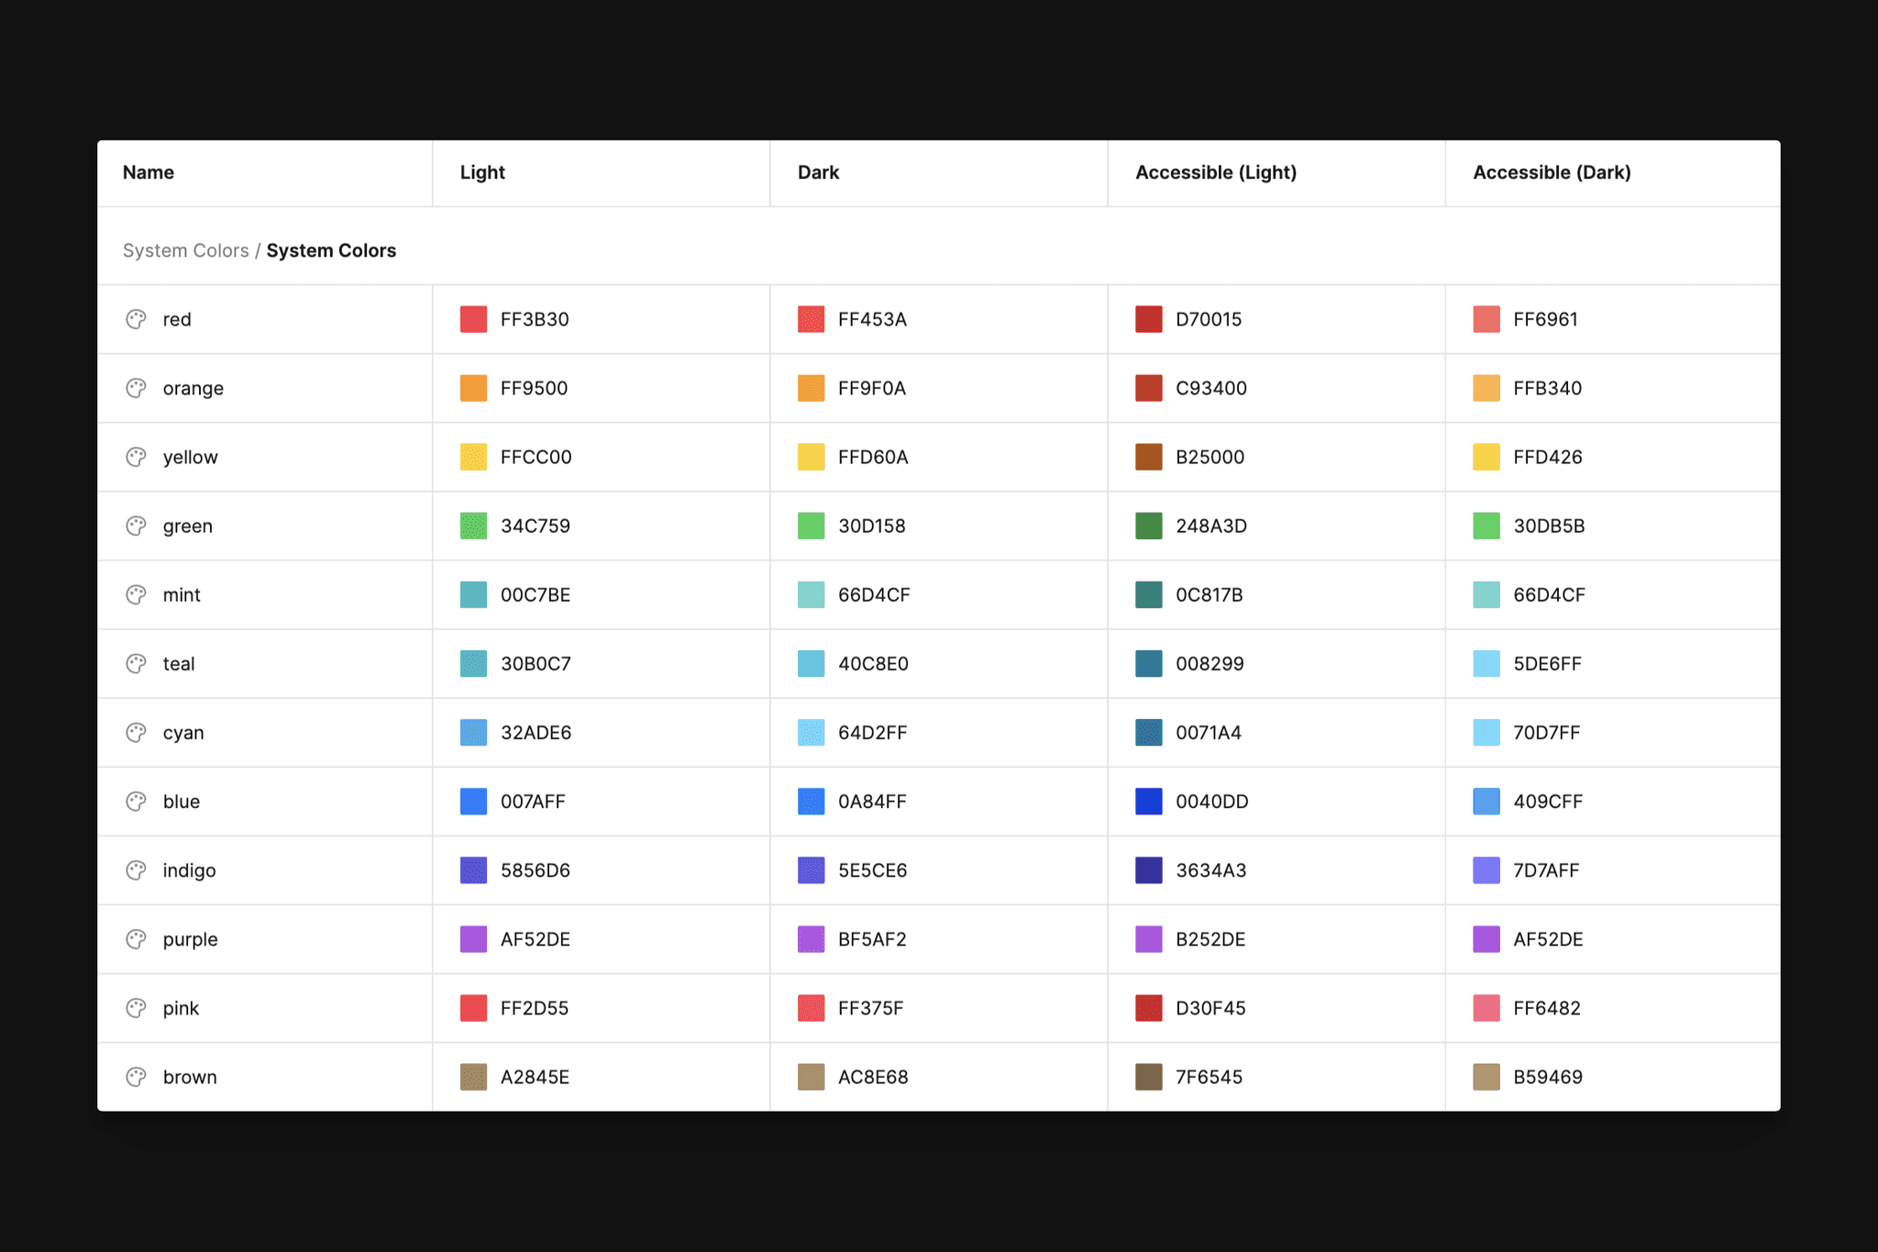Click the palette icon next to pink
1878x1252 pixels.
click(x=136, y=1007)
